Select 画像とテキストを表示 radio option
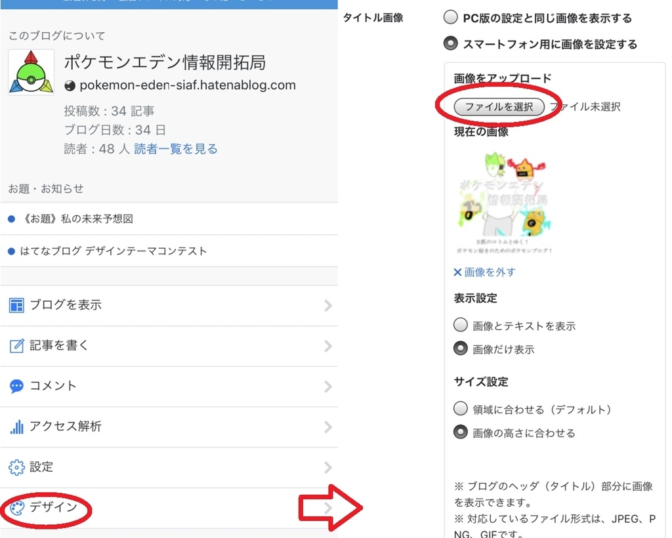 (x=460, y=325)
